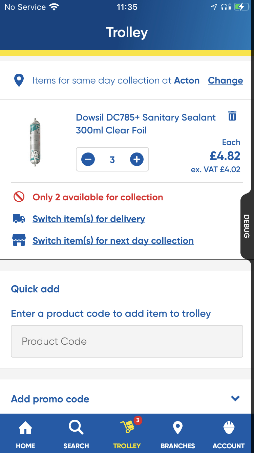Viewport: 254px width, 453px height.
Task: Delete the Dowsil sealant with trash icon
Action: [232, 116]
